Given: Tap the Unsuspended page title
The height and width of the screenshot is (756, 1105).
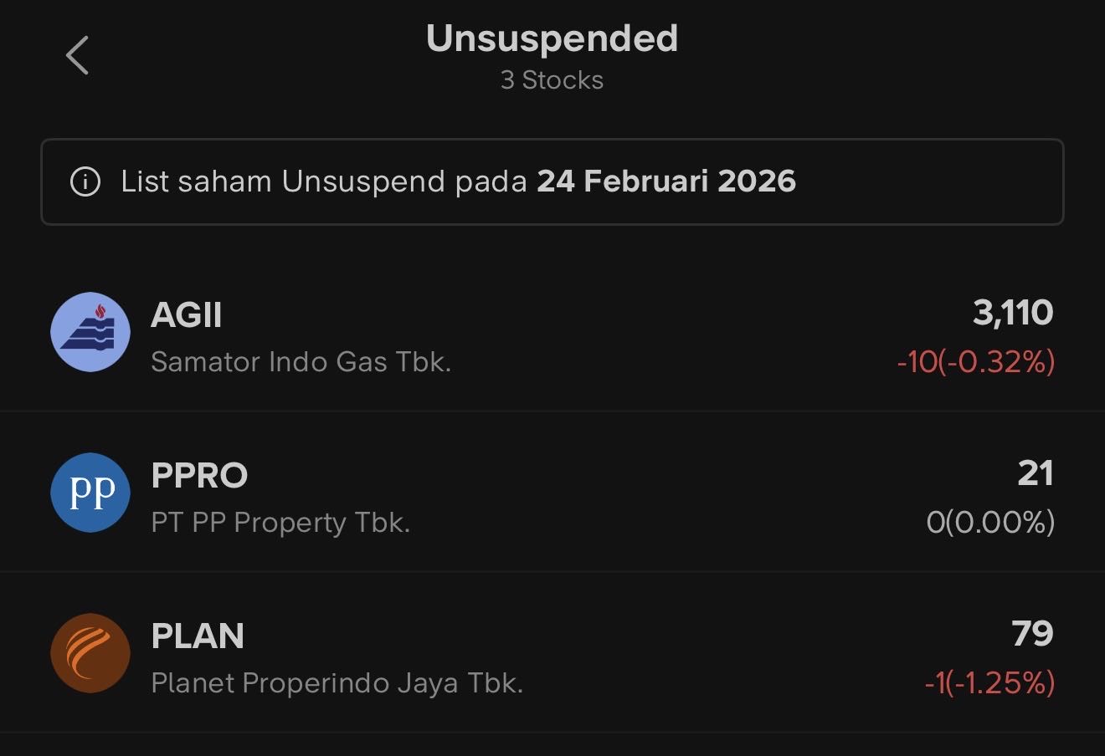Looking at the screenshot, I should [x=552, y=38].
